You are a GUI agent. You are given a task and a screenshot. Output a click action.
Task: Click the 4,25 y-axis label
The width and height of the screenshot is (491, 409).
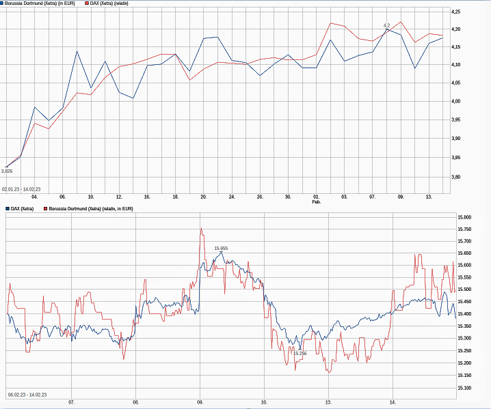(x=456, y=12)
